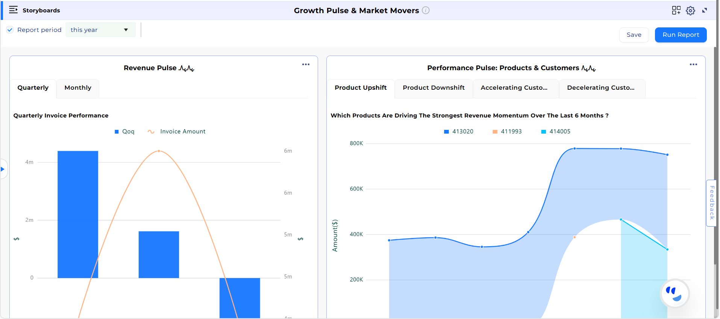The image size is (720, 319).
Task: Switch to the Monthly tab
Action: click(x=78, y=88)
